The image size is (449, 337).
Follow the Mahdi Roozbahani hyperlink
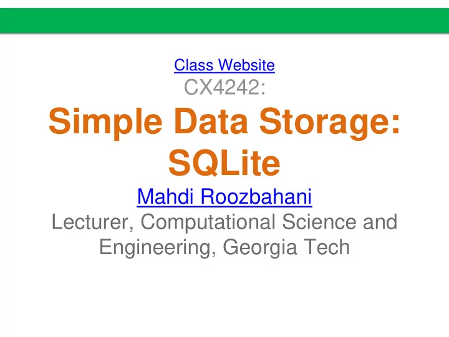[224, 197]
